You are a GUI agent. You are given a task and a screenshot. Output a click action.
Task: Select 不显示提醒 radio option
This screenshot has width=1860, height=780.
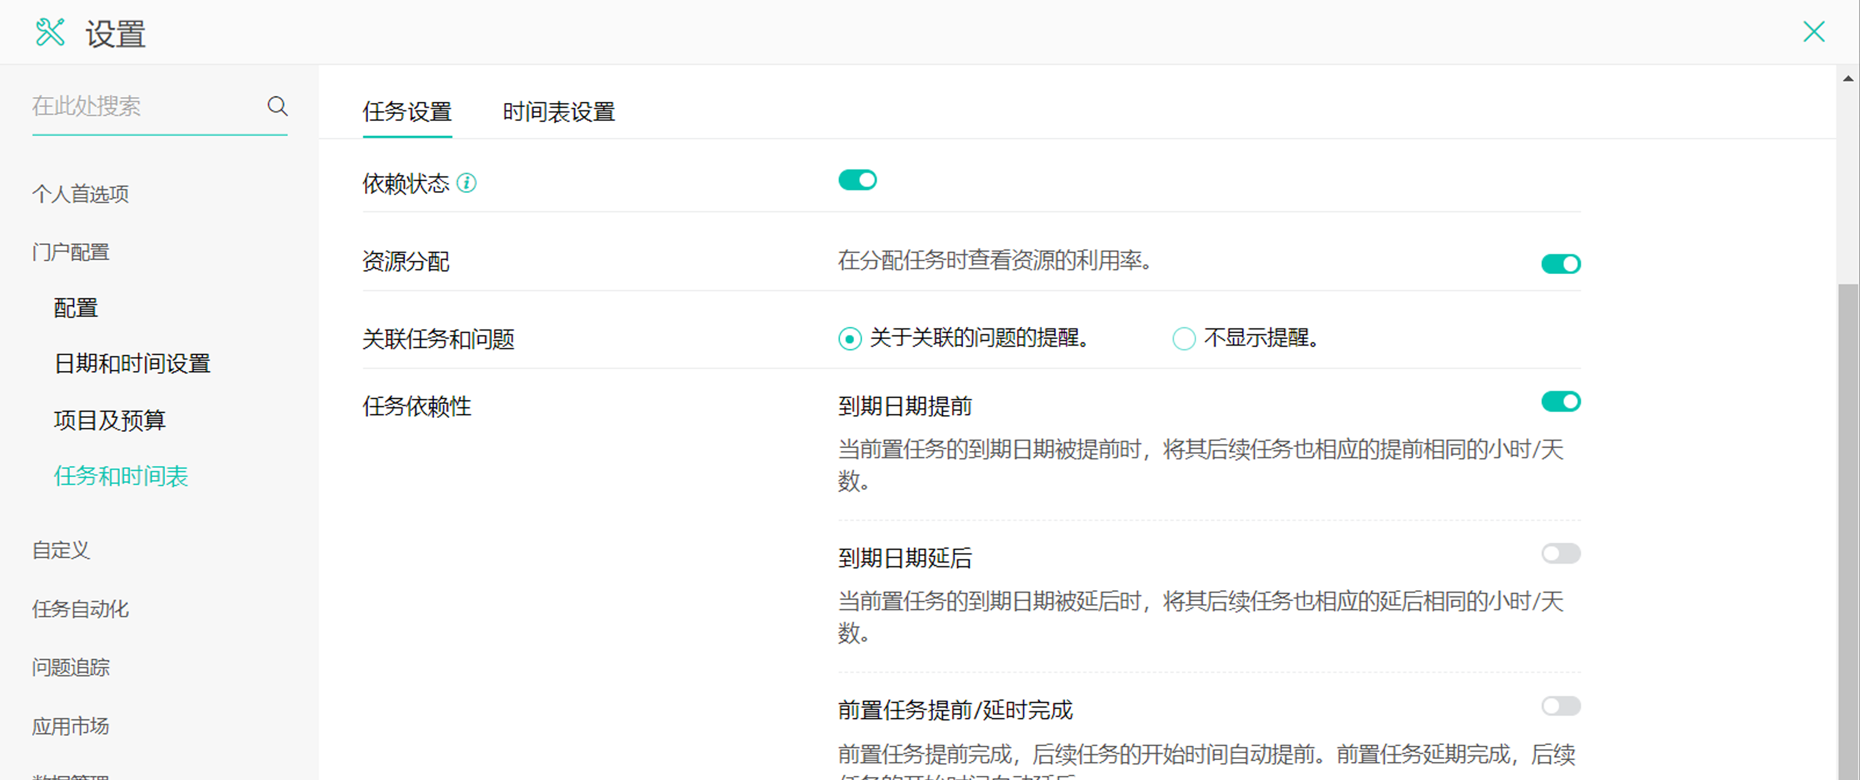1184,338
